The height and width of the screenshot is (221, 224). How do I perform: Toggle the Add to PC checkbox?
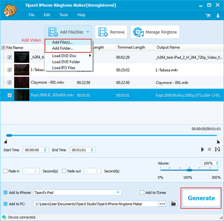[6, 204]
